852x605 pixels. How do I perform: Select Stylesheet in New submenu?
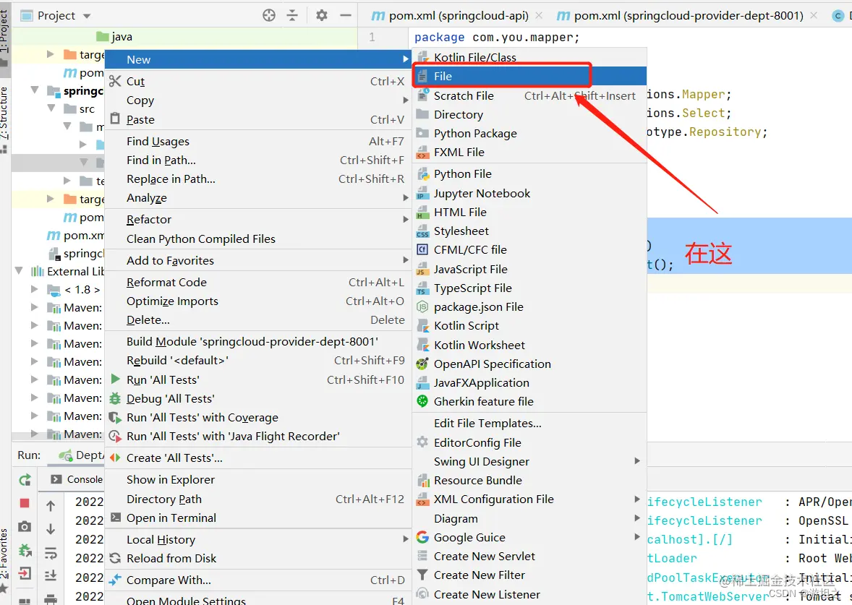529,231
